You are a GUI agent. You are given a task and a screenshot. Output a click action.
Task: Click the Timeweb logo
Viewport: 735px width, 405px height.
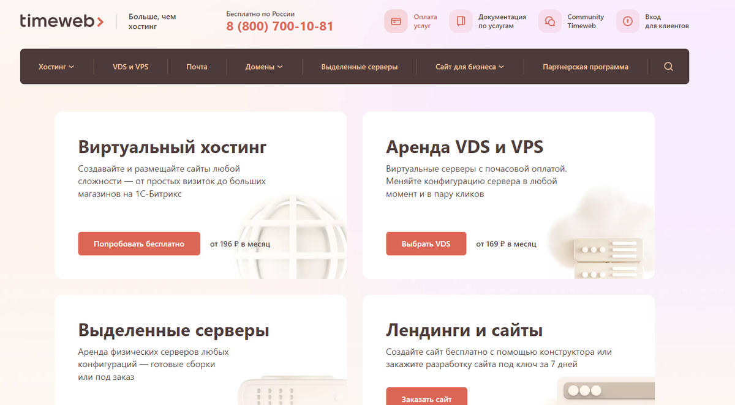click(61, 21)
